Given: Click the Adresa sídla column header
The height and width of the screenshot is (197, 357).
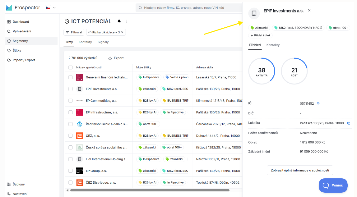Looking at the screenshot, I should 204,67.
